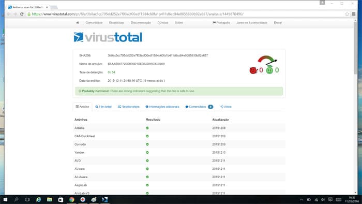
Task: Open Sobre in top navigation
Action: [179, 23]
